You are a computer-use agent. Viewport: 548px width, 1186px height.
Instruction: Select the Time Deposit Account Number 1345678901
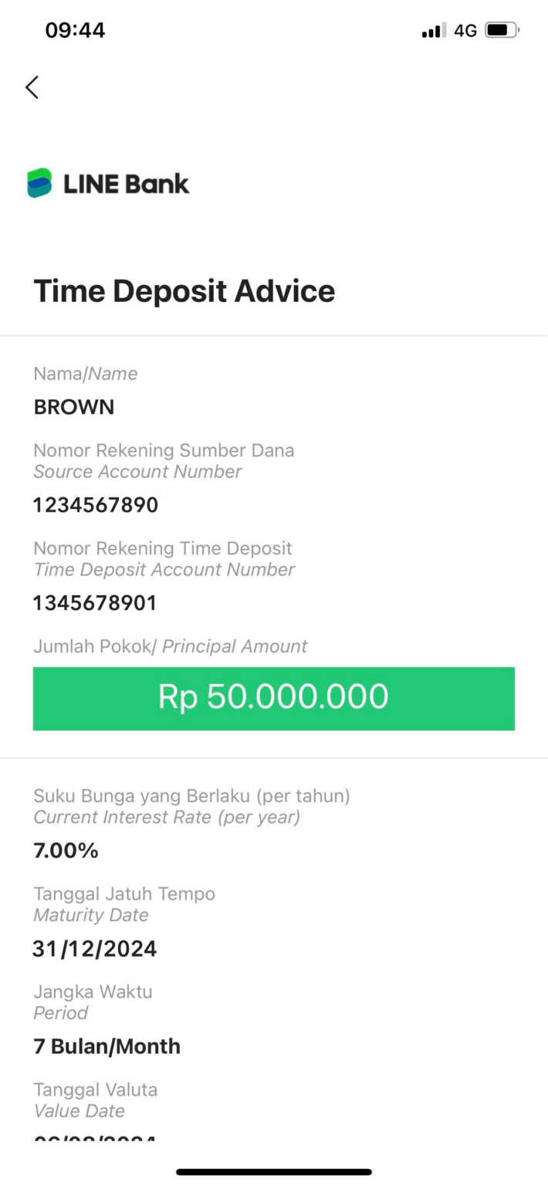tap(95, 602)
